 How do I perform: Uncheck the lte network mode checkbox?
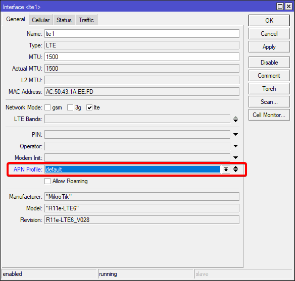[x=89, y=107]
